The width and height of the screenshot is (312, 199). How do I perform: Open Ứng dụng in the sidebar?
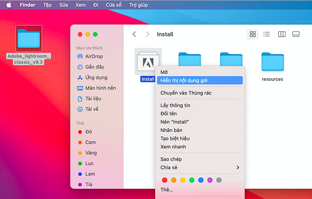tap(93, 78)
